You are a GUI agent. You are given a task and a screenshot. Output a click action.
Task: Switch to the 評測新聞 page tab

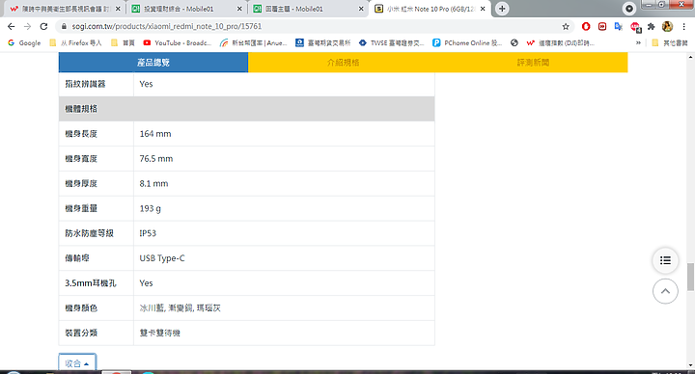click(x=533, y=63)
